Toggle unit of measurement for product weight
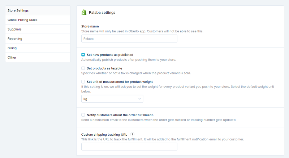 tap(83, 82)
